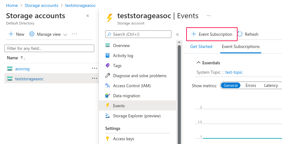This screenshot has height=144, width=282.
Task: Collapse the resource menu sidebar
Action: [177, 35]
